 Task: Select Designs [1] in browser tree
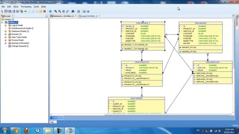(9, 19)
